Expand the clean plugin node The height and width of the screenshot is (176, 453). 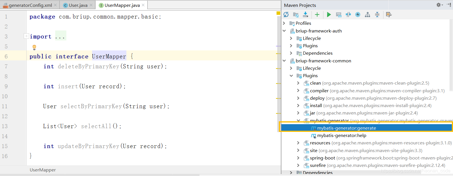(298, 83)
